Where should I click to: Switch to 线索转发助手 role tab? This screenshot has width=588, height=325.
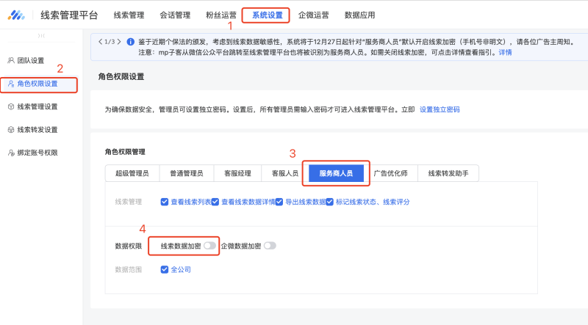448,173
